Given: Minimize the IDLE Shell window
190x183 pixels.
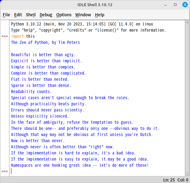Looking at the screenshot, I should coord(165,5).
